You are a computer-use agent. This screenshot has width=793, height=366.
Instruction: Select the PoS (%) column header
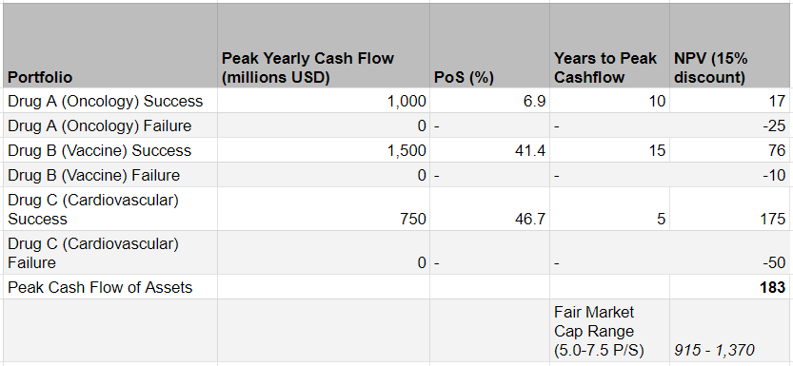click(x=490, y=46)
